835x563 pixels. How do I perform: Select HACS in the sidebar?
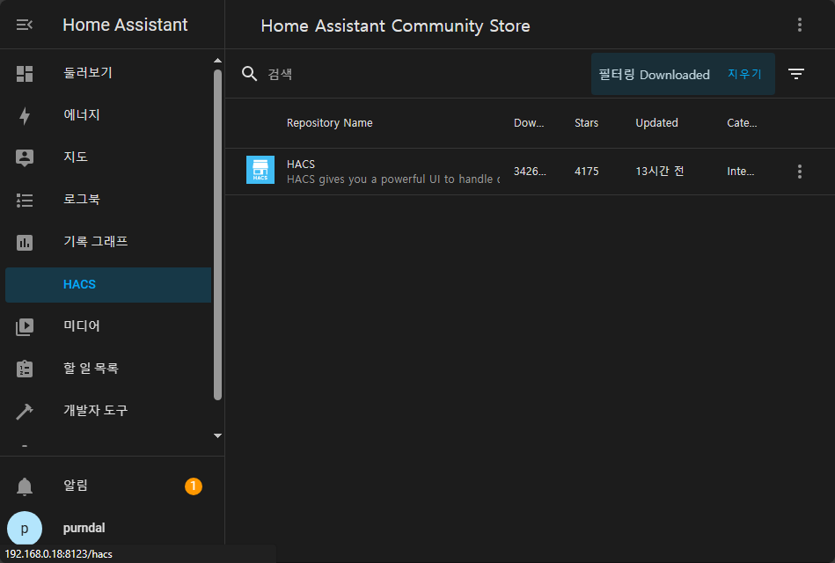click(x=108, y=284)
